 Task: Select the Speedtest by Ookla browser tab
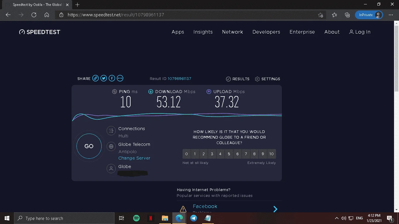pos(37,5)
